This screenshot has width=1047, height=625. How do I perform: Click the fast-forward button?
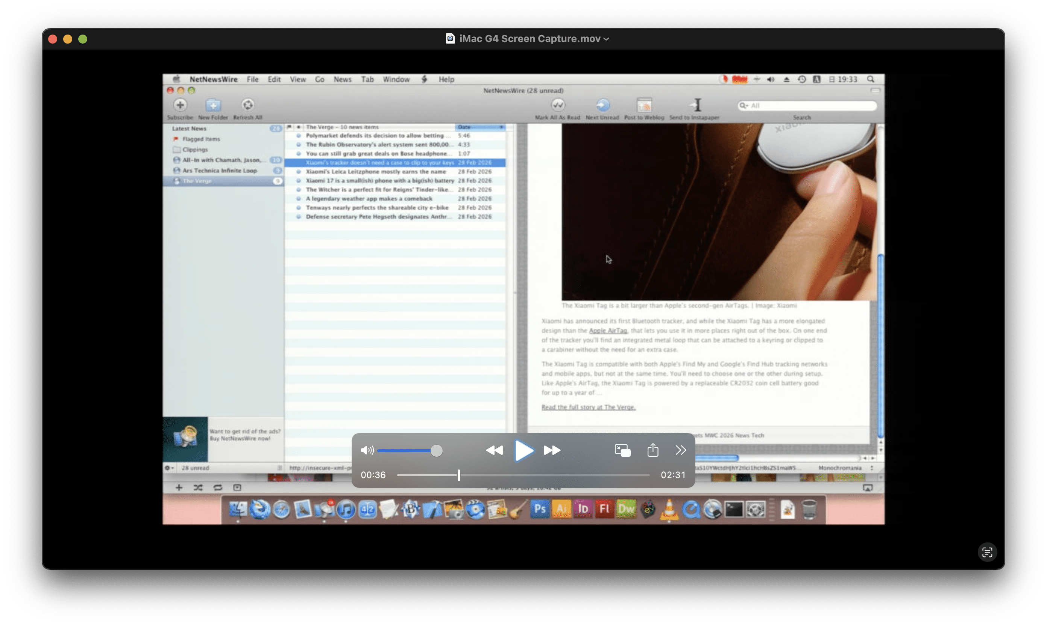tap(552, 451)
